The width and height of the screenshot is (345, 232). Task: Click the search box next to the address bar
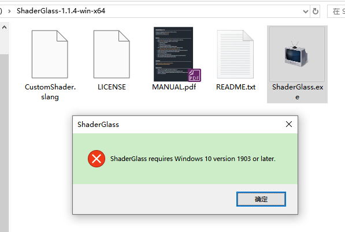coord(336,11)
